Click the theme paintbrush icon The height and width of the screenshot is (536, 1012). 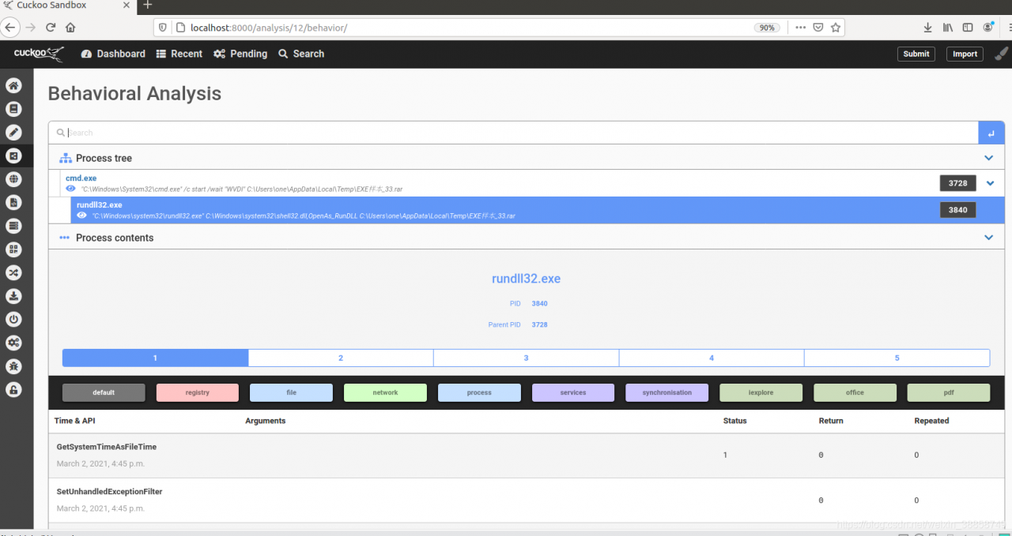(x=1001, y=54)
